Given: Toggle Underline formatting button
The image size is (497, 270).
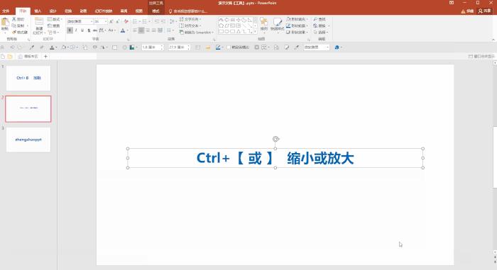Looking at the screenshot, I should click(x=82, y=30).
